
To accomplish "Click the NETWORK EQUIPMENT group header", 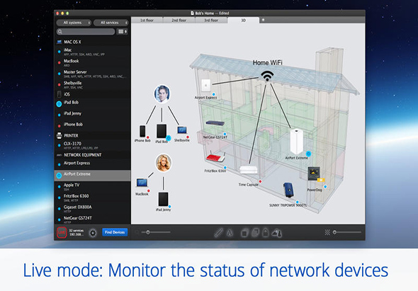I will 93,155.
